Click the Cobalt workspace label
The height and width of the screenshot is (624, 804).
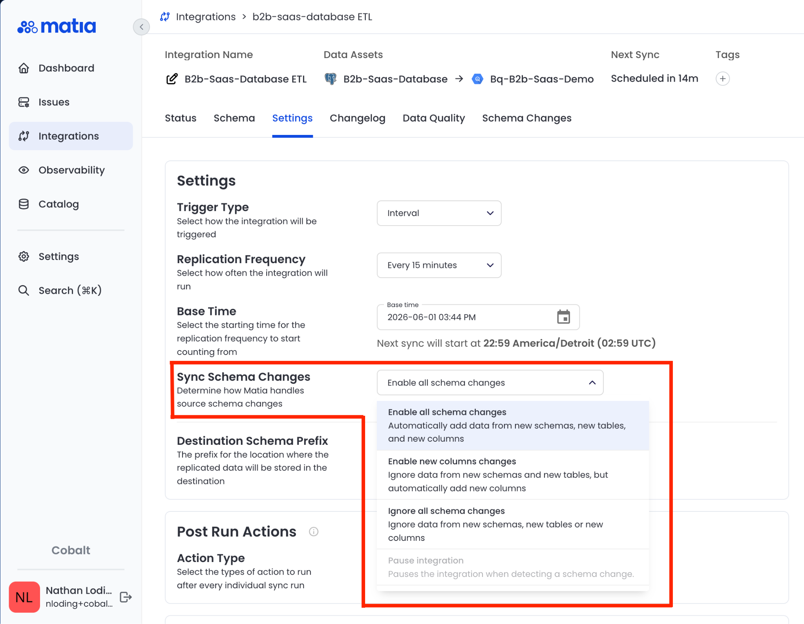tap(71, 550)
